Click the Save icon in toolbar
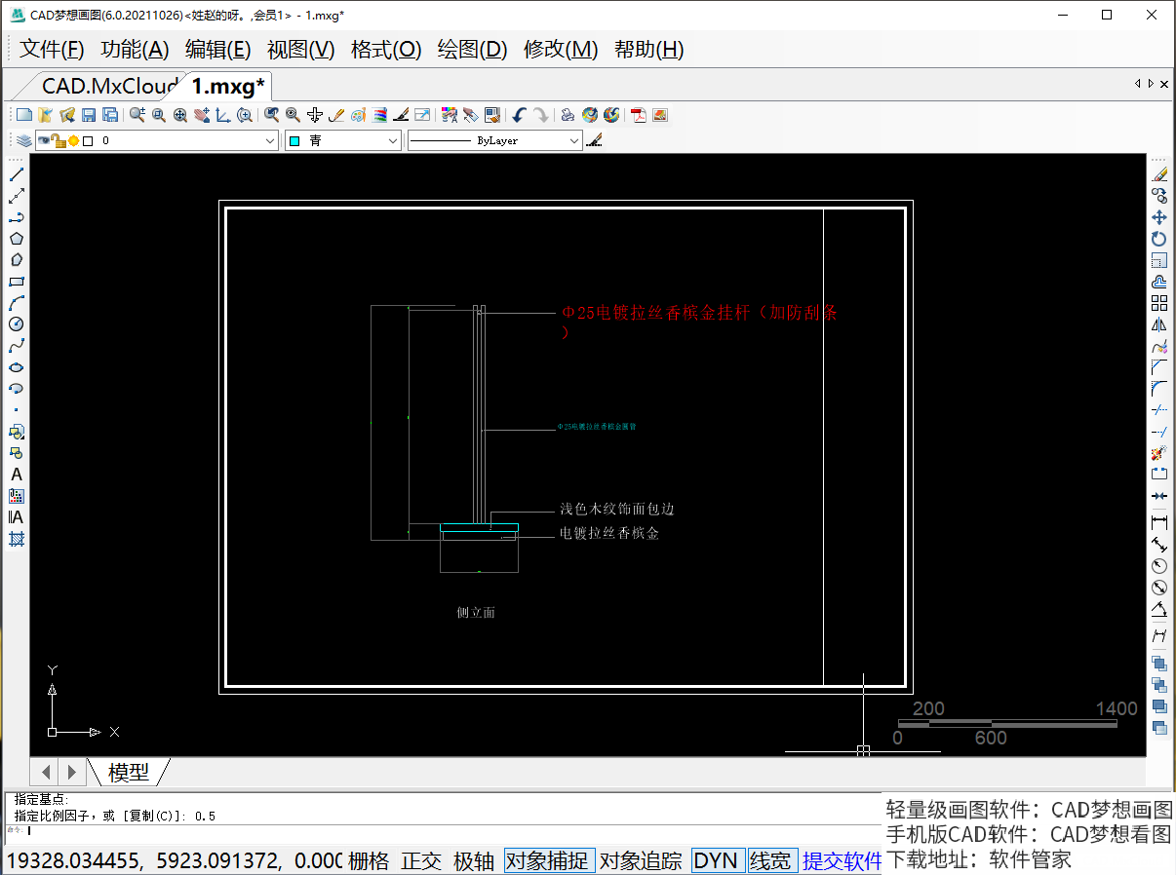 click(89, 115)
